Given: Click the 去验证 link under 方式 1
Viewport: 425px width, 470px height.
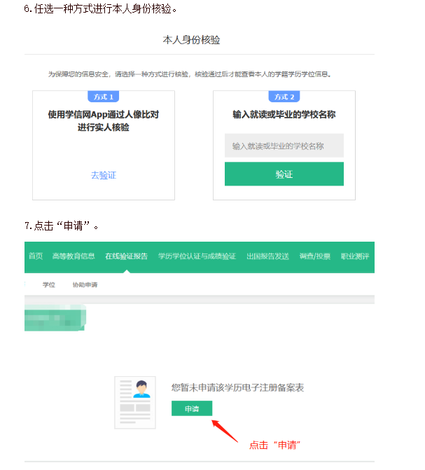Looking at the screenshot, I should pyautogui.click(x=104, y=175).
